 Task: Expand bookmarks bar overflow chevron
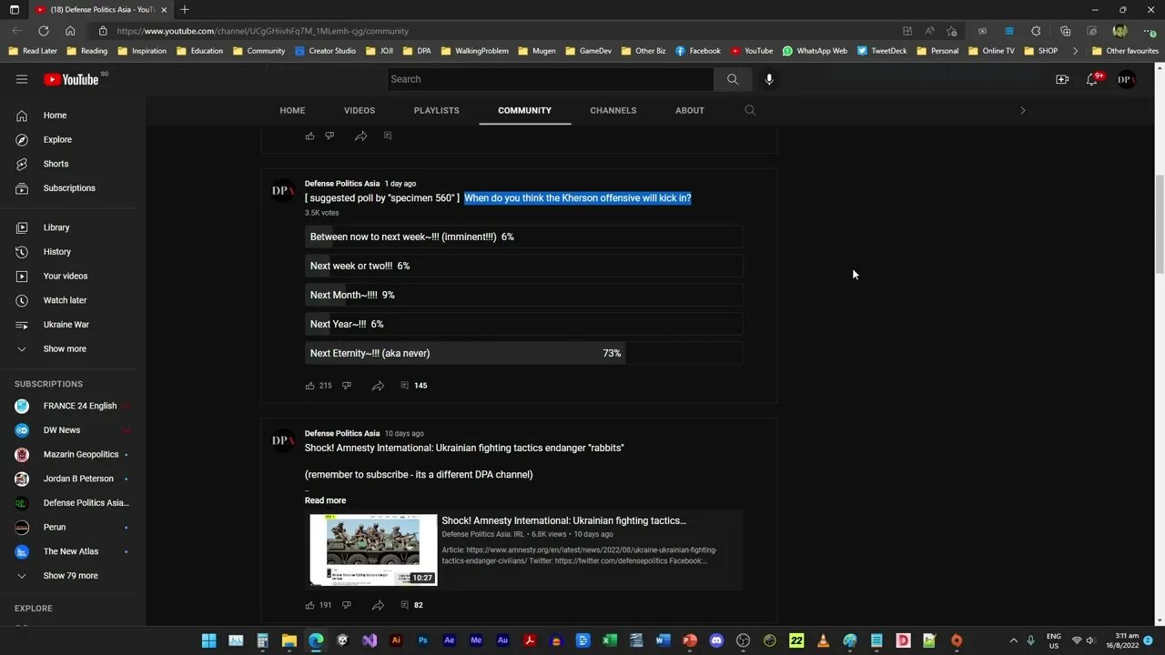[x=1076, y=51]
